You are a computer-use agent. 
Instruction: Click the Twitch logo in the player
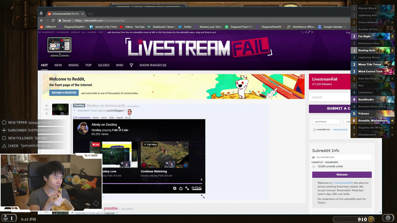pyautogui.click(x=197, y=188)
